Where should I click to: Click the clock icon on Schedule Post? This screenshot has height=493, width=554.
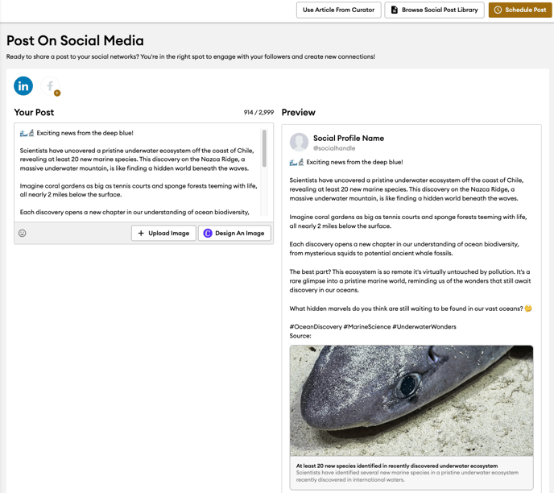498,10
